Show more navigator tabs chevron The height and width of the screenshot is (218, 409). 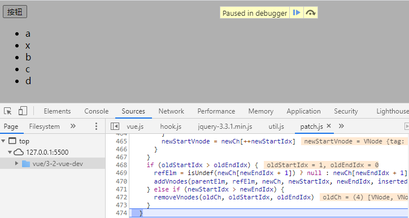pyautogui.click(x=73, y=127)
